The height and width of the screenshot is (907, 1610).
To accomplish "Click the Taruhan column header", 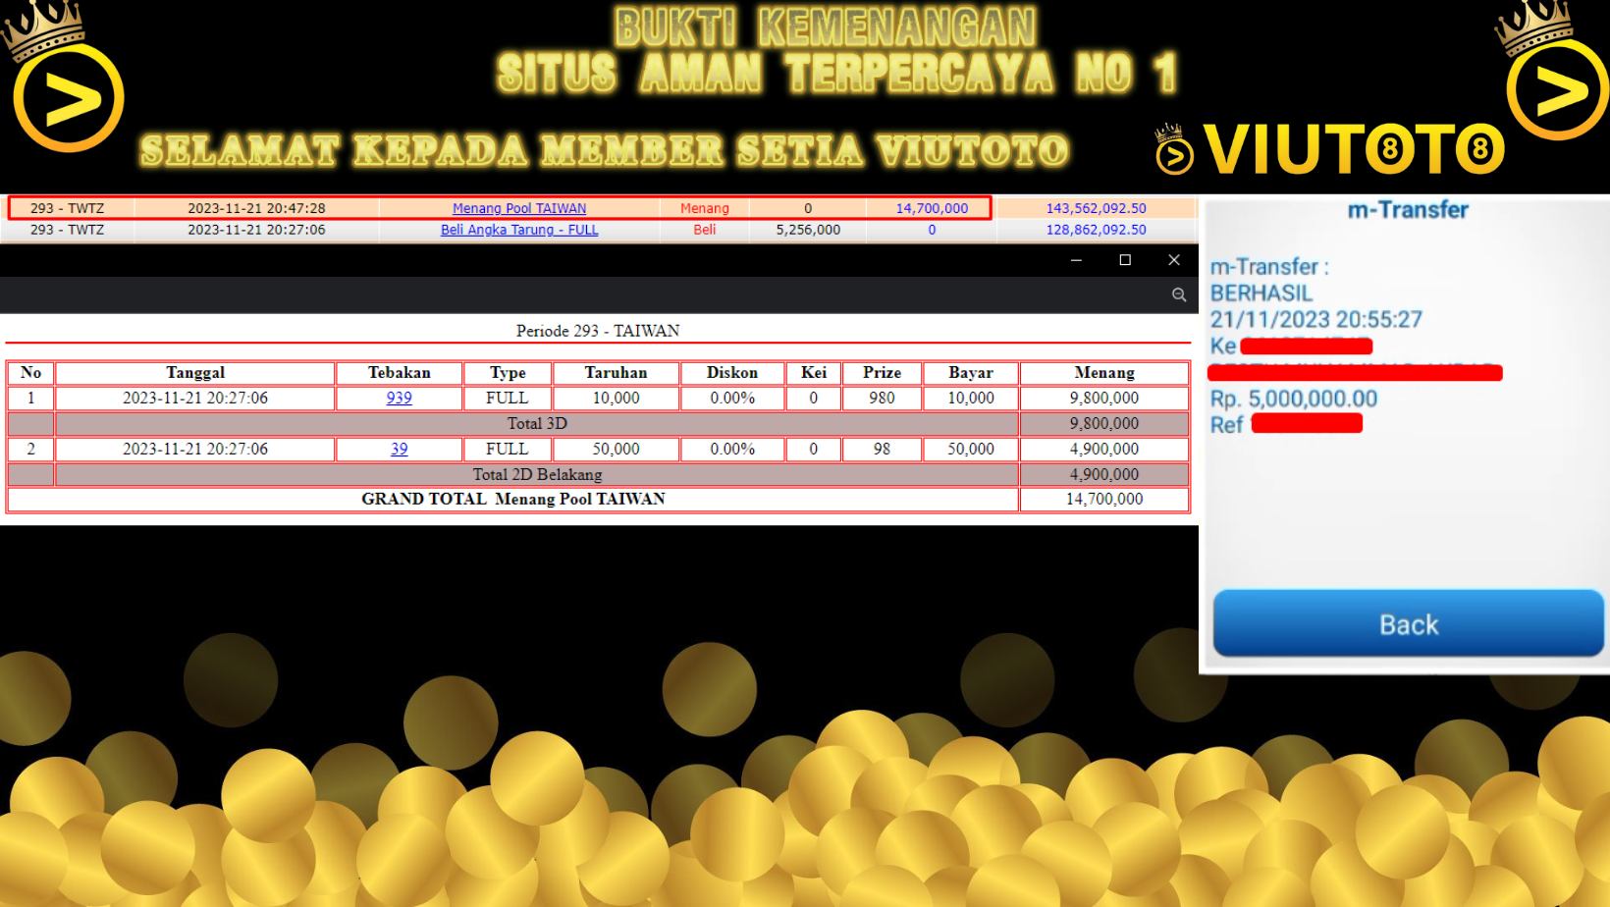I will tap(616, 373).
